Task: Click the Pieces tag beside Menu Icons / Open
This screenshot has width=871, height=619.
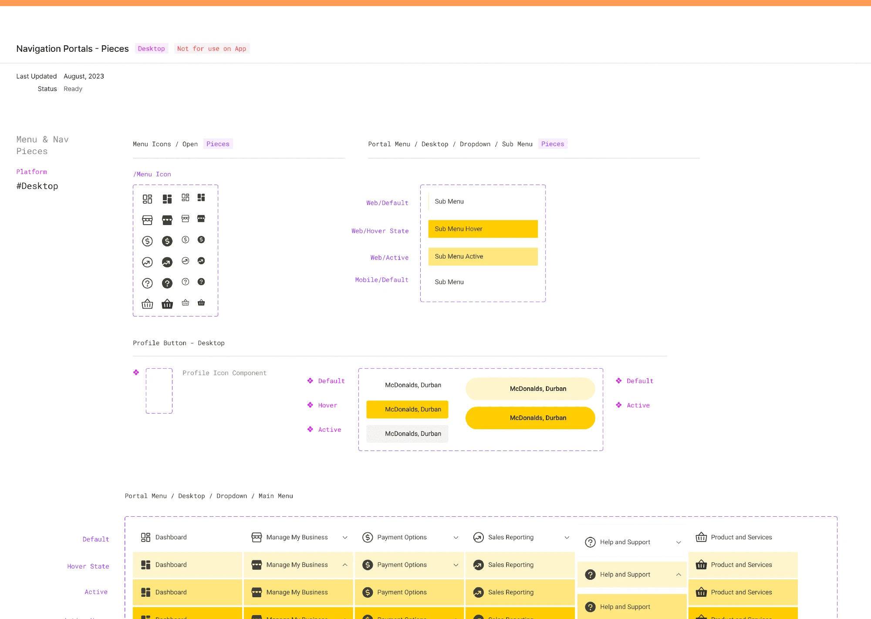Action: tap(218, 144)
